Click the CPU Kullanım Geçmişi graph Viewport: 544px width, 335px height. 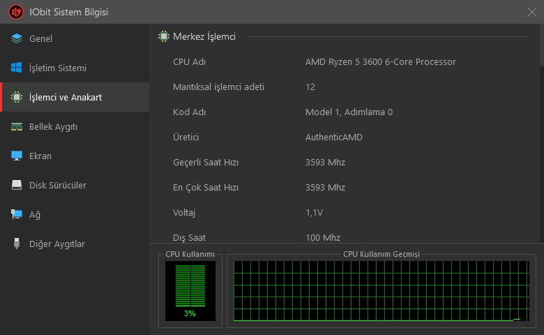(x=381, y=291)
